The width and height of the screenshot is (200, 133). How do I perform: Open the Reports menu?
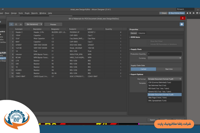(34, 13)
